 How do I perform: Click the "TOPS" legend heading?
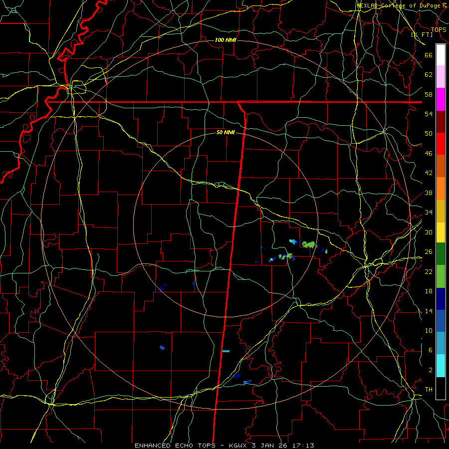tap(439, 30)
